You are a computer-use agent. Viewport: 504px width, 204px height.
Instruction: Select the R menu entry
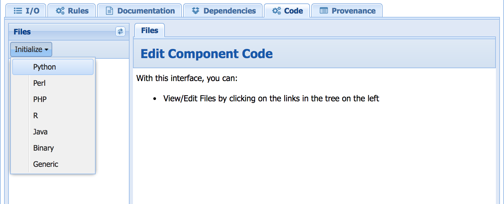pyautogui.click(x=36, y=116)
